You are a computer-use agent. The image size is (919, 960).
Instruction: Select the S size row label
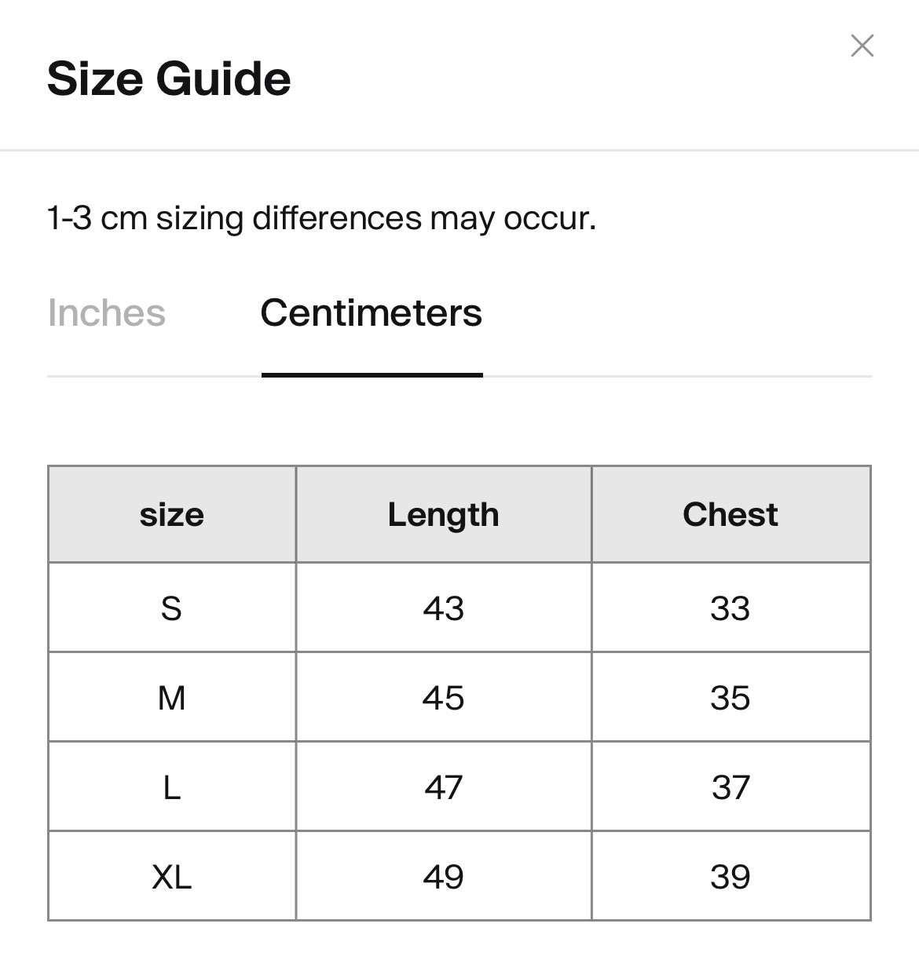[172, 607]
